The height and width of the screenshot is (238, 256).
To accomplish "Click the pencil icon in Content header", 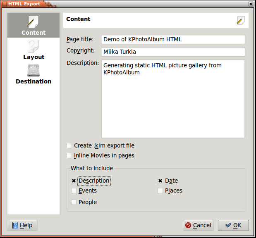I will point(241,20).
